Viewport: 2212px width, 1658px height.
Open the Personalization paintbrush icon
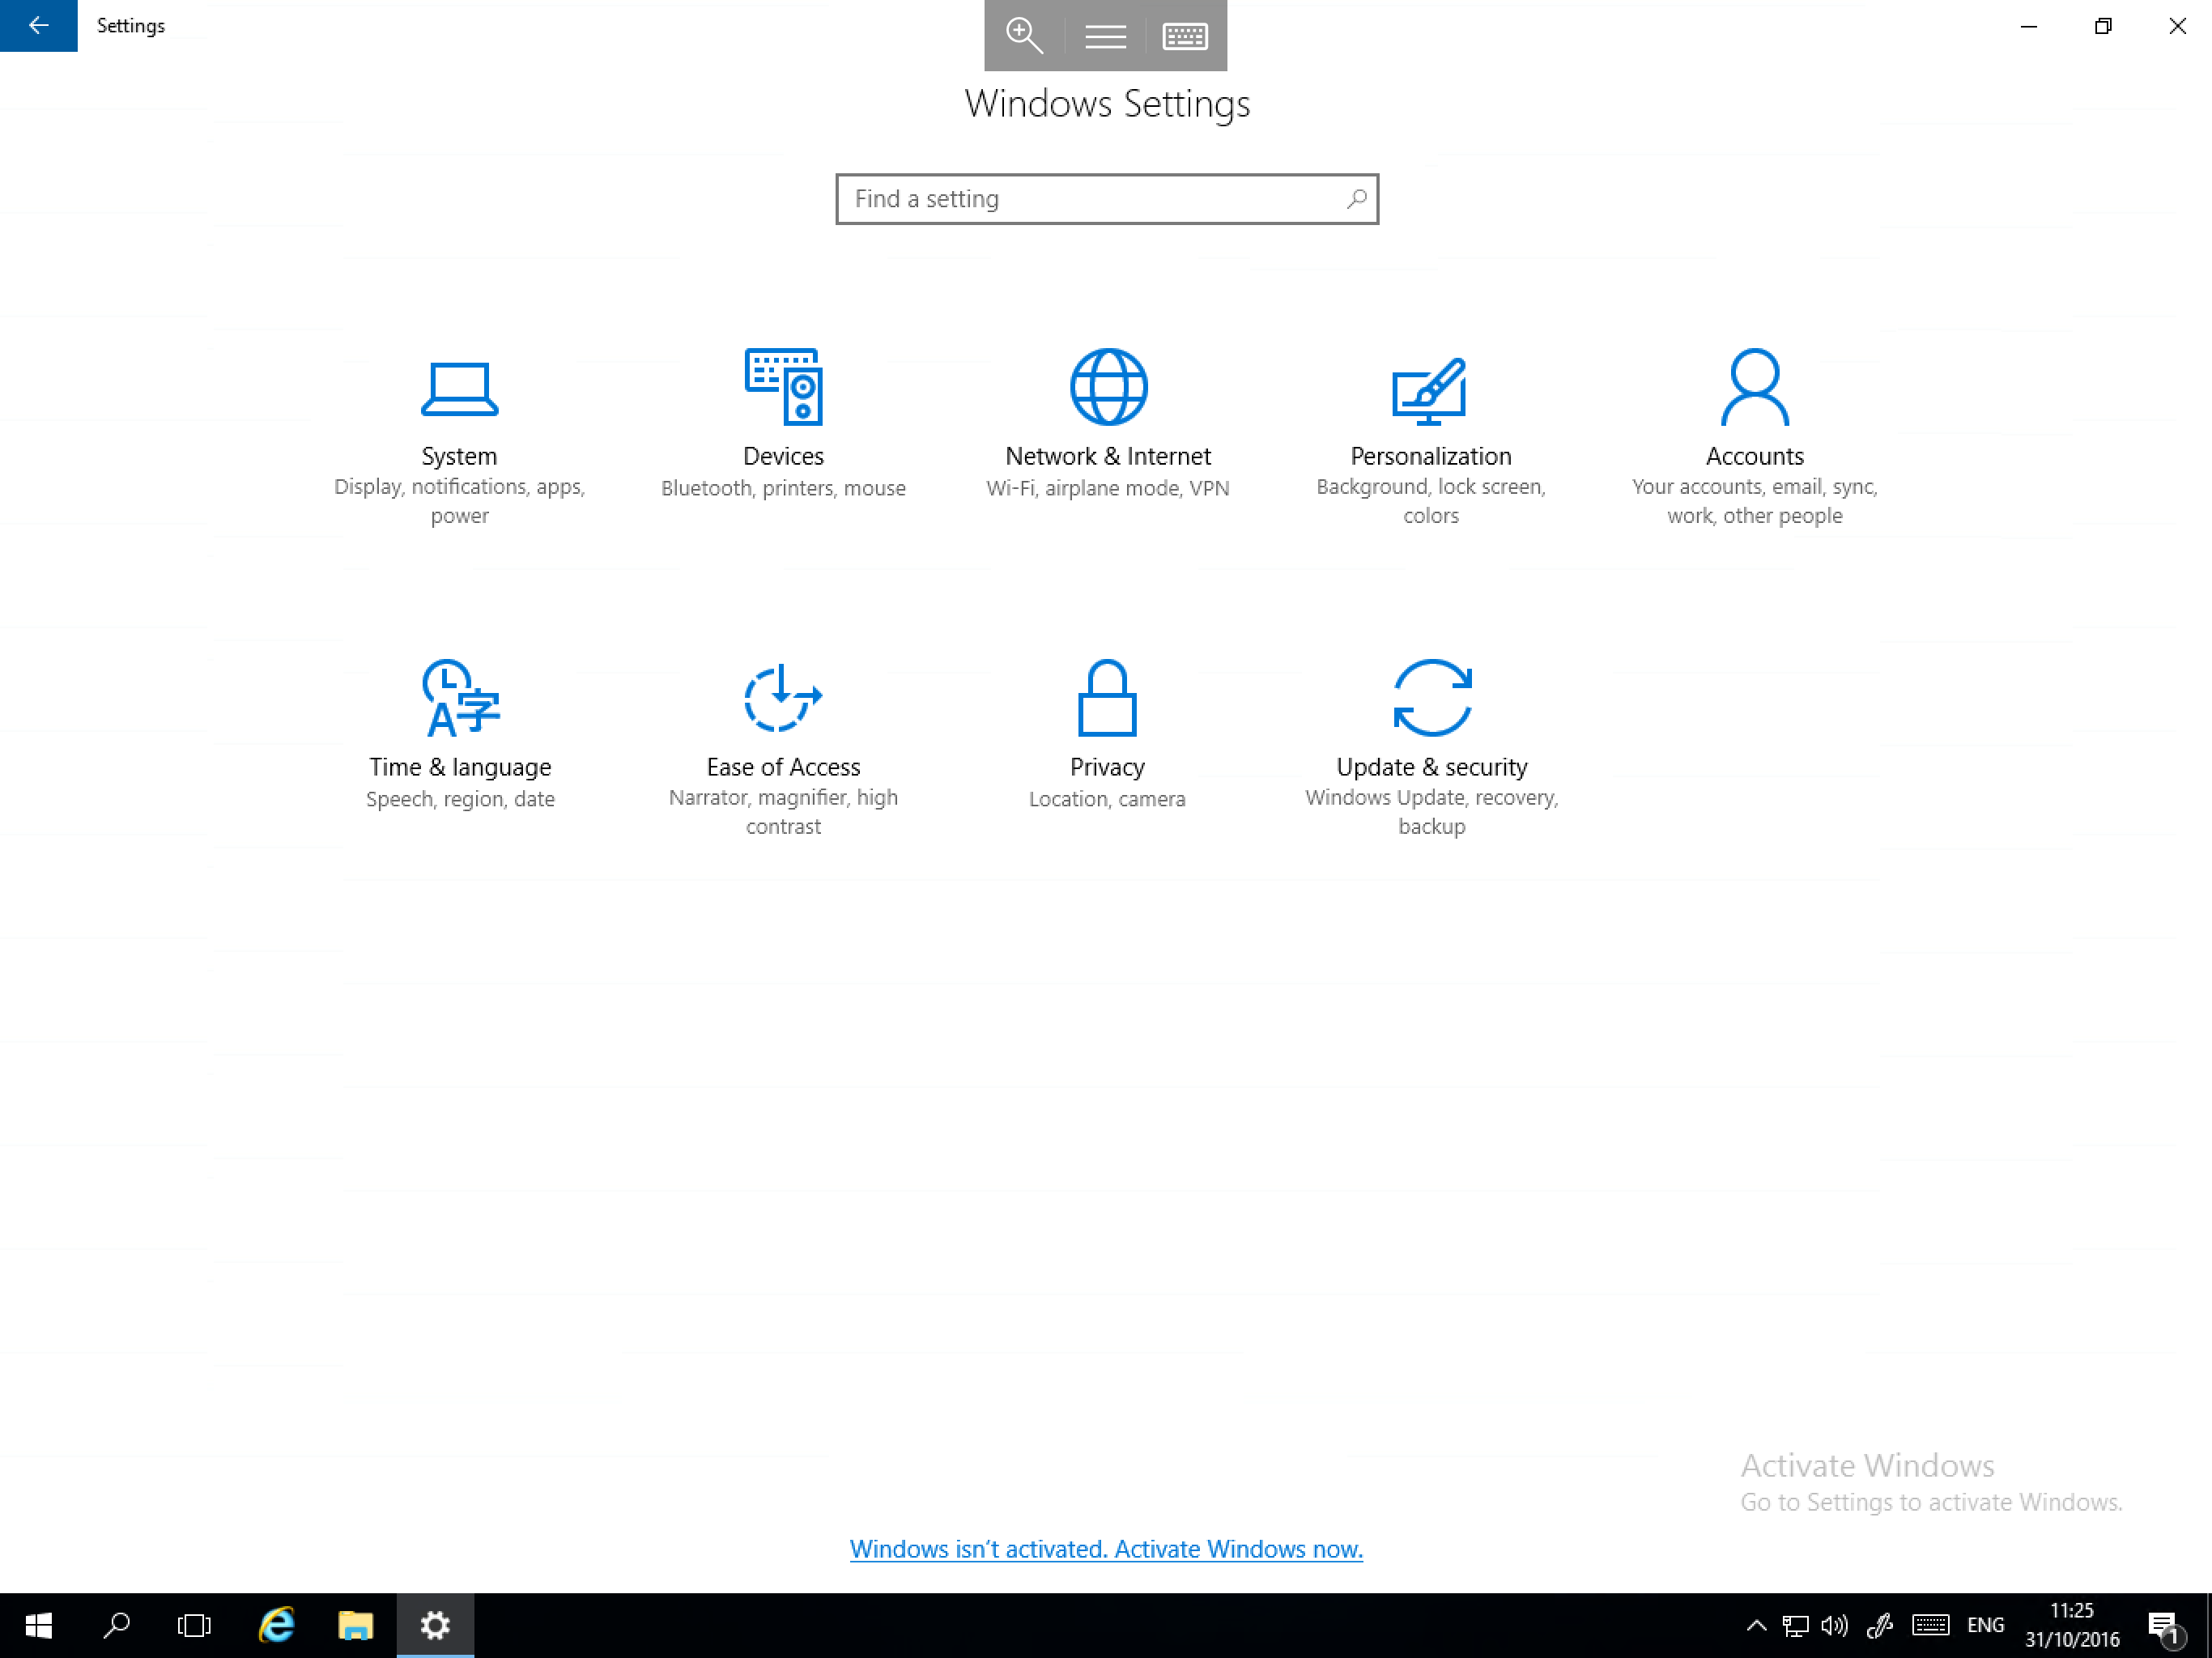click(1430, 390)
